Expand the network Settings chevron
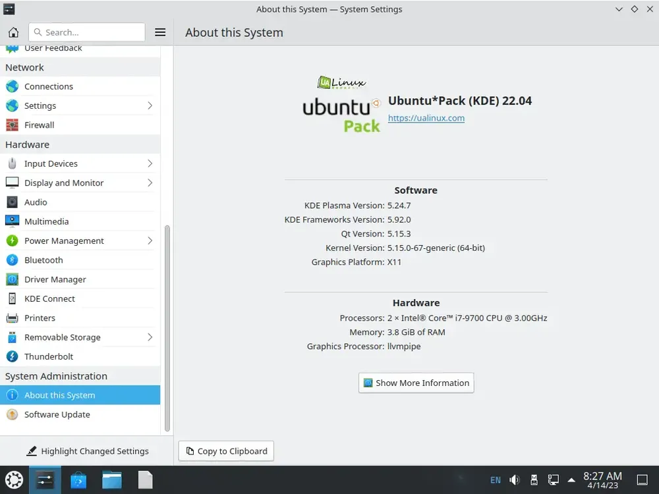This screenshot has width=659, height=494. 150,106
